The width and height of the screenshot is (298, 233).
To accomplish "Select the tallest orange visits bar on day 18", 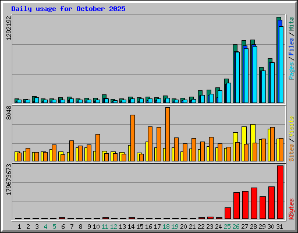I will 168,134.
